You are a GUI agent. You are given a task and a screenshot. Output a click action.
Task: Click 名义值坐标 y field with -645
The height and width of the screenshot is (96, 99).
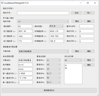25,36
